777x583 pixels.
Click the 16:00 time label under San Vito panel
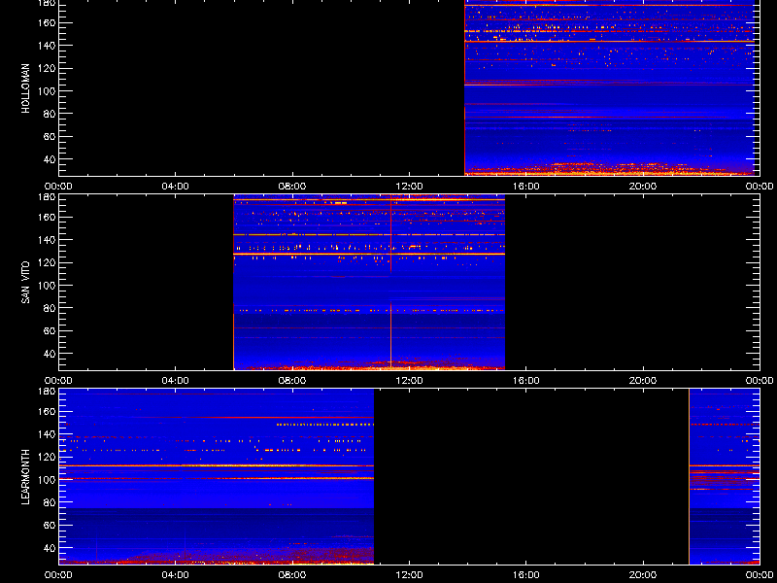pos(525,381)
